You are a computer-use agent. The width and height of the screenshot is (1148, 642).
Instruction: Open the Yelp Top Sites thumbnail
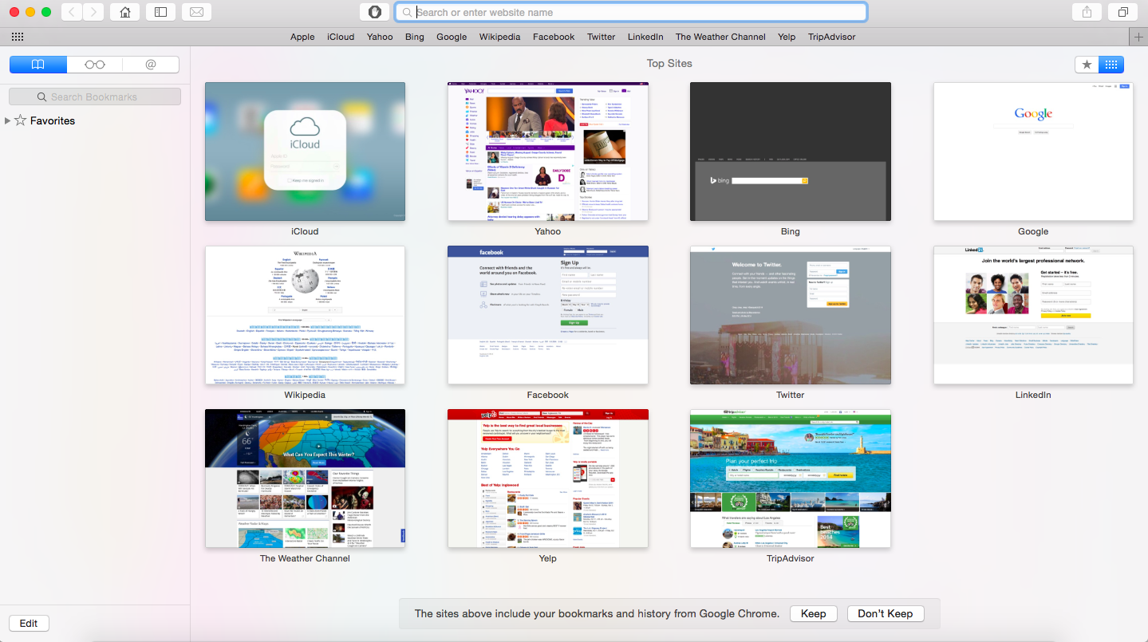548,479
